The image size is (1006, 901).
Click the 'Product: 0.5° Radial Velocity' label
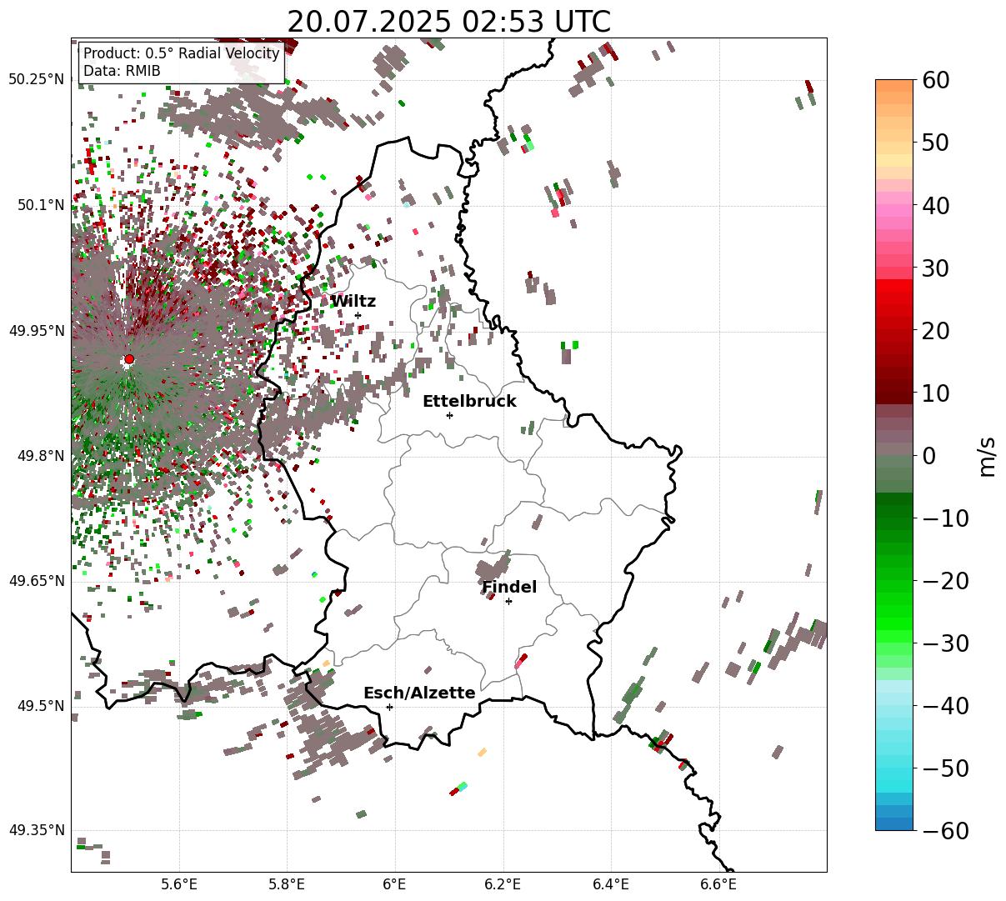click(181, 54)
